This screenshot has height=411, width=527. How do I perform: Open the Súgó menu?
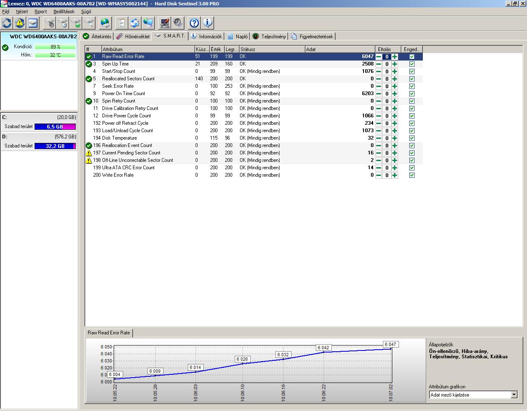[86, 12]
